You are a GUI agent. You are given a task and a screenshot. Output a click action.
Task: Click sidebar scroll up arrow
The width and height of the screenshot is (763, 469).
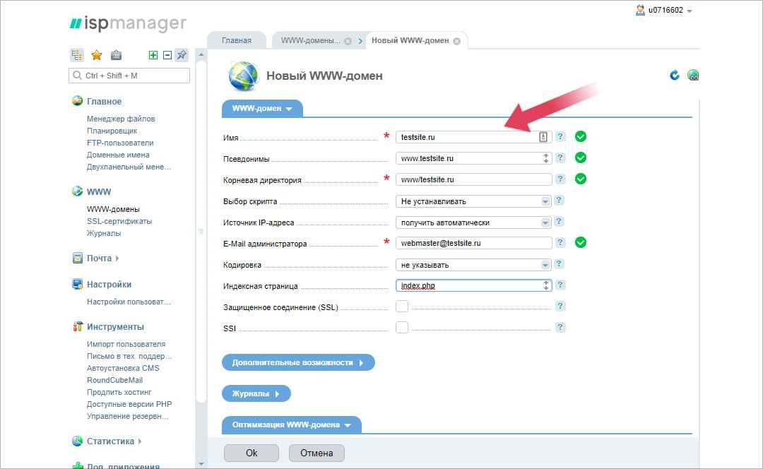(201, 54)
